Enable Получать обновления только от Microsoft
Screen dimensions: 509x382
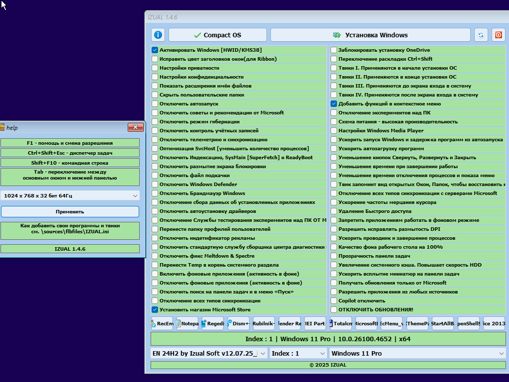(334, 283)
